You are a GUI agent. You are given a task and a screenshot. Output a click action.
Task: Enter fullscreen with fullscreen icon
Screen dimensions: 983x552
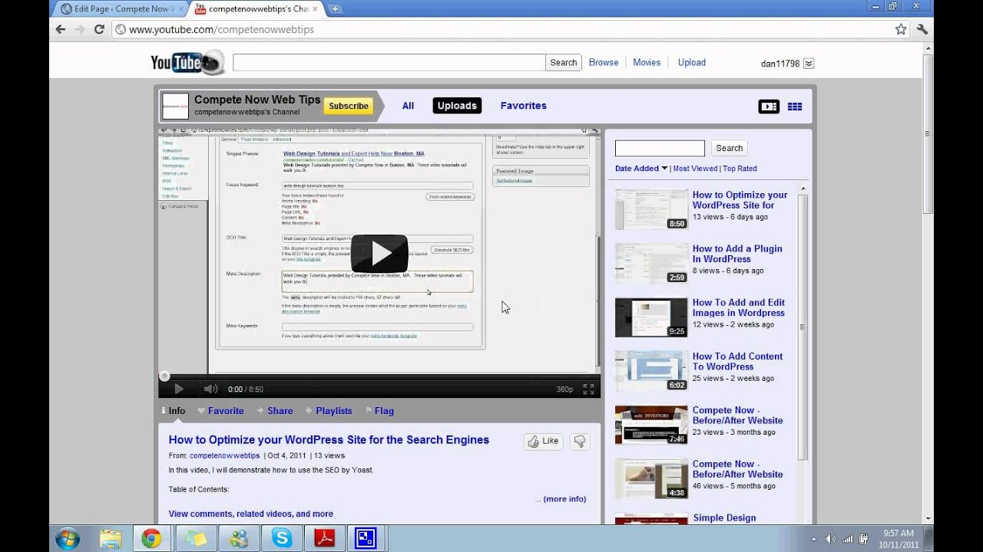tap(588, 389)
